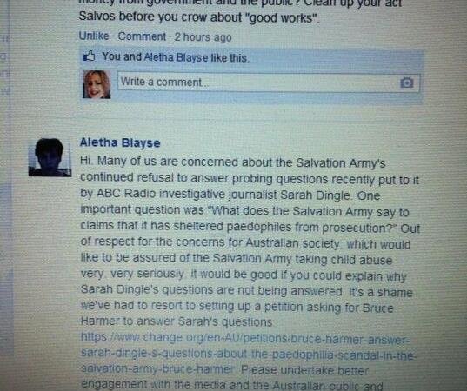Attach photo using camera icon
The image size is (467, 391).
coord(406,83)
